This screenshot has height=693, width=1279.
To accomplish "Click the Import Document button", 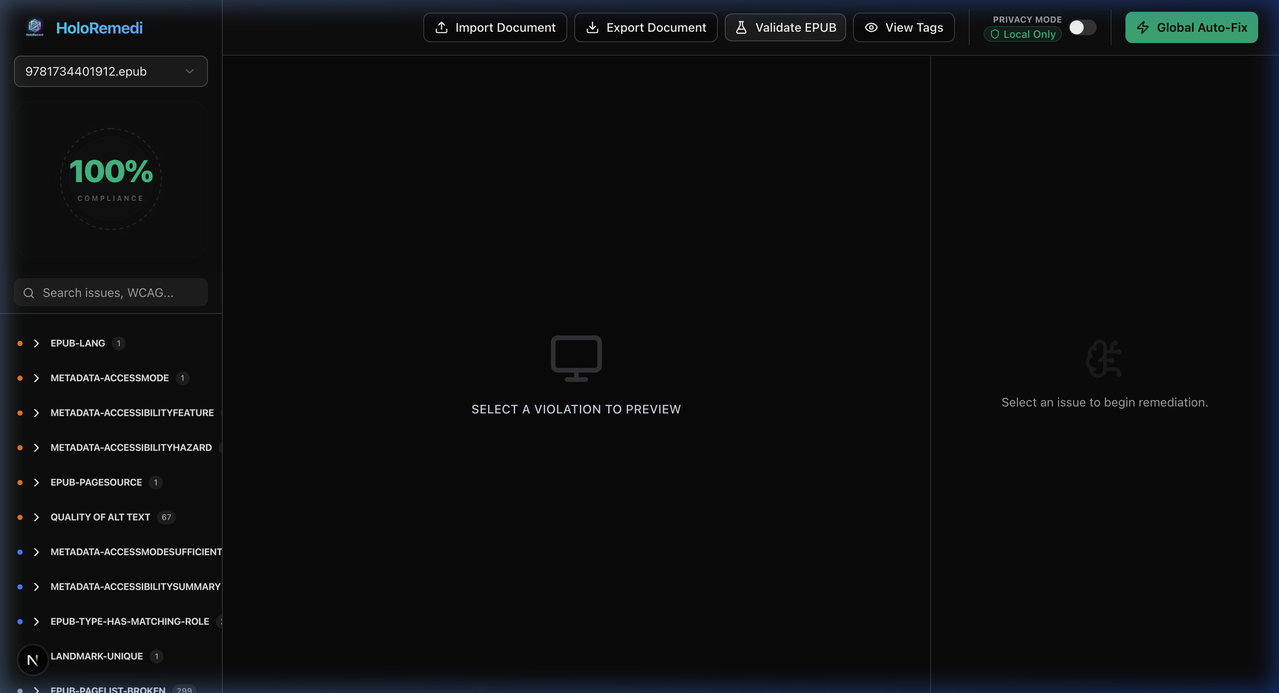I will (495, 27).
